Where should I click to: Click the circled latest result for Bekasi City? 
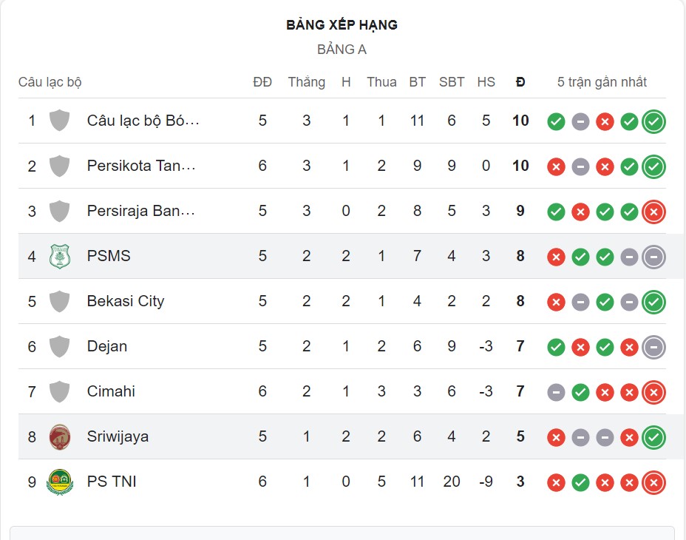pos(653,302)
